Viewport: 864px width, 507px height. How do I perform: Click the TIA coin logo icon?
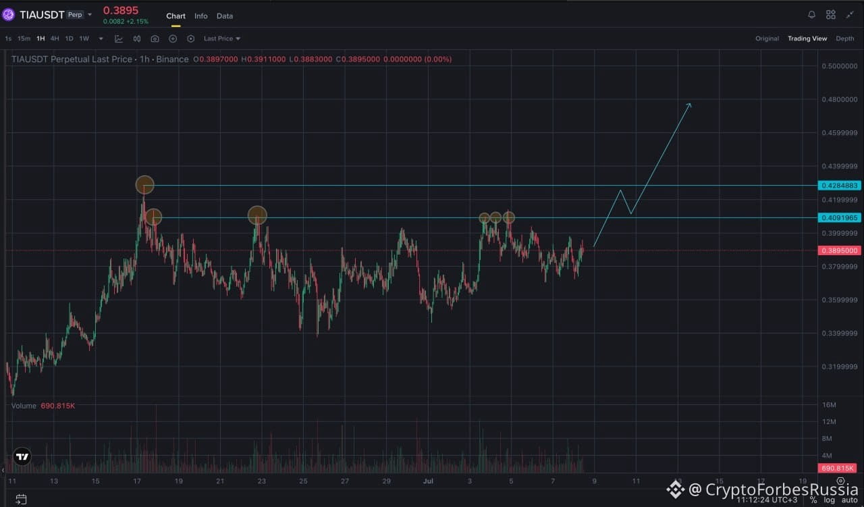[x=8, y=14]
